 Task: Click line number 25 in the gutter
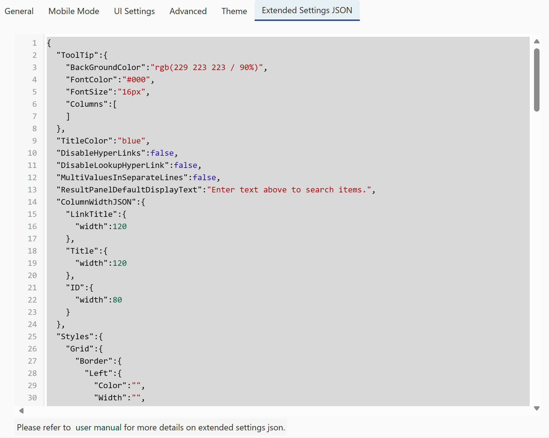pos(32,336)
